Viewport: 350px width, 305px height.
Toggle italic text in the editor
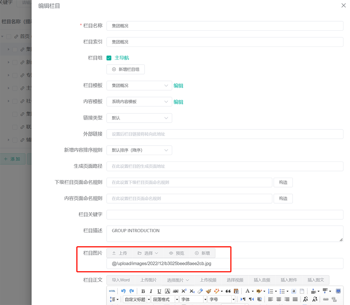pos(151,291)
